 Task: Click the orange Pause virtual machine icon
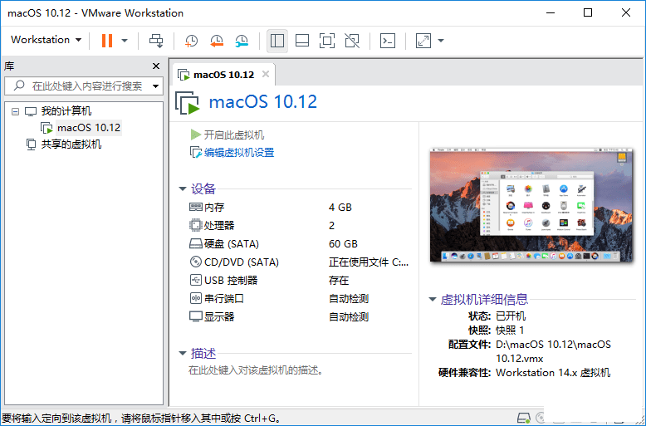point(106,40)
